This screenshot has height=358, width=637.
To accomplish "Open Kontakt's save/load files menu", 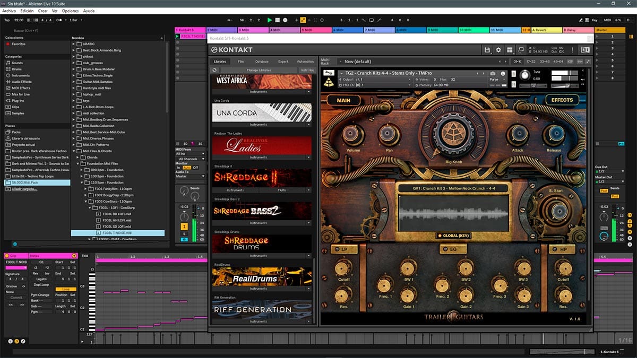I will pos(487,50).
